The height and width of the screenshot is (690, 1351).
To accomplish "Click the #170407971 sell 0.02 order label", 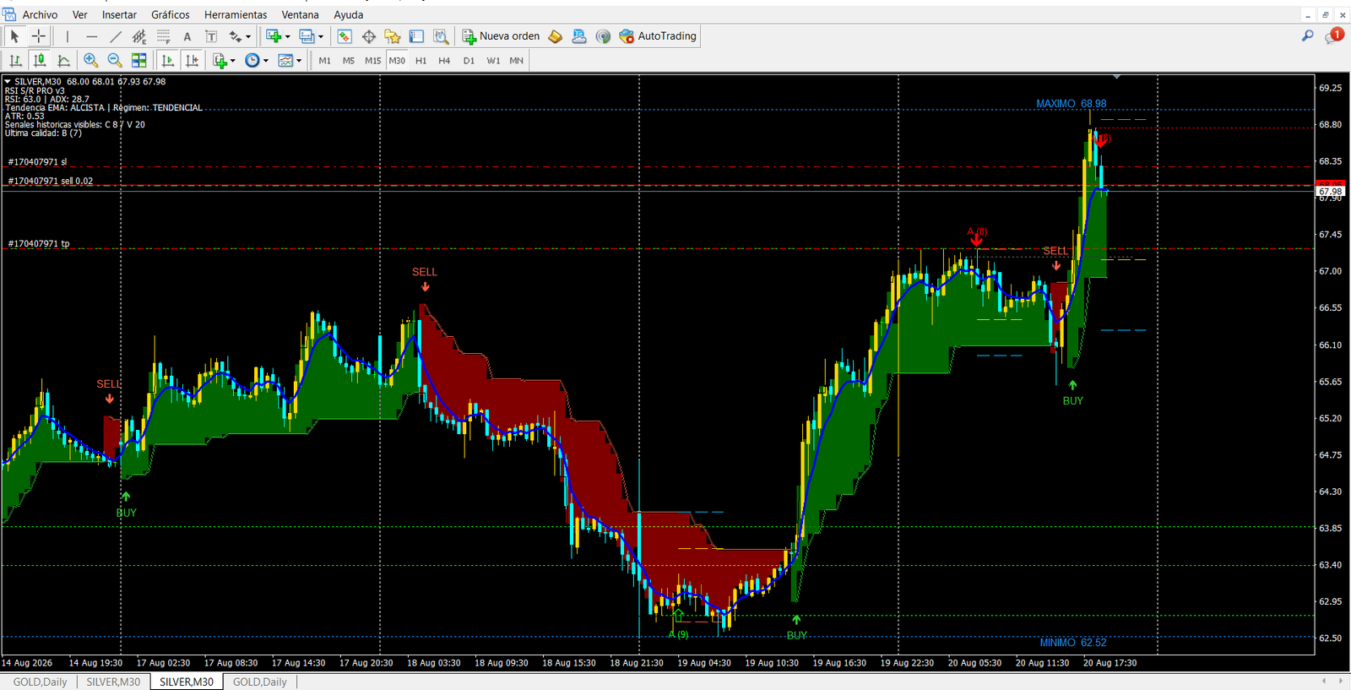I will (51, 182).
